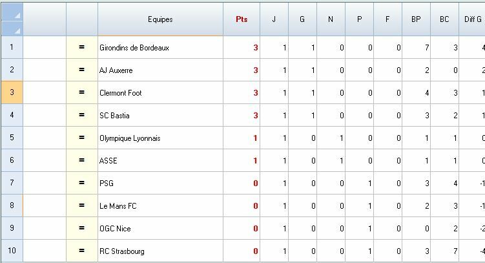Click the equals trend icon for AJ Auxerre
Image resolution: width=485 pixels, height=263 pixels.
coord(81,70)
